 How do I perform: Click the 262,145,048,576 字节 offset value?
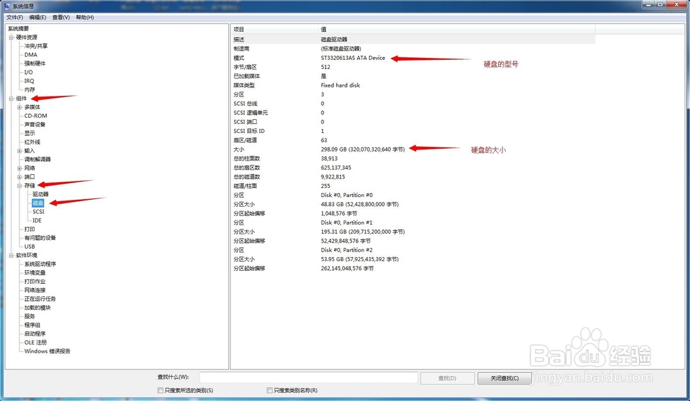tap(347, 268)
